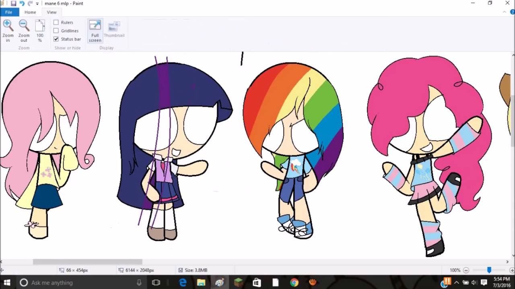
Task: Click the zoom slider handle in status bar
Action: [x=489, y=270]
